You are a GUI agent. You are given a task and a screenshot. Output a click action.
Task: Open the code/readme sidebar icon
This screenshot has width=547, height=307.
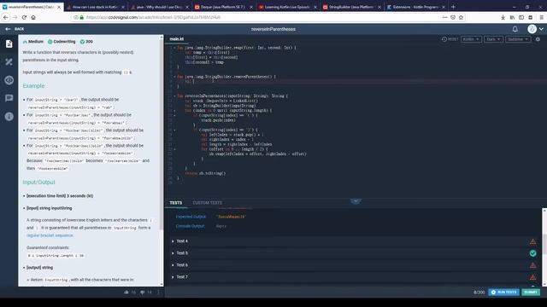(9, 80)
